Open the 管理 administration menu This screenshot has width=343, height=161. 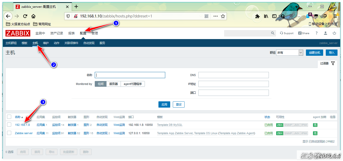(95, 33)
